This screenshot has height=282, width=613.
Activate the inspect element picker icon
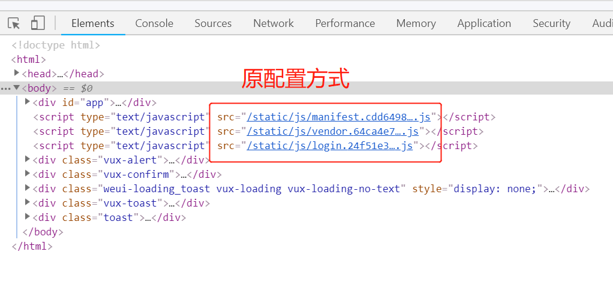click(x=14, y=23)
